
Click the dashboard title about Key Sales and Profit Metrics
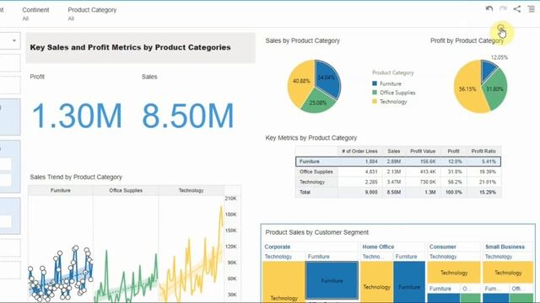(x=130, y=47)
